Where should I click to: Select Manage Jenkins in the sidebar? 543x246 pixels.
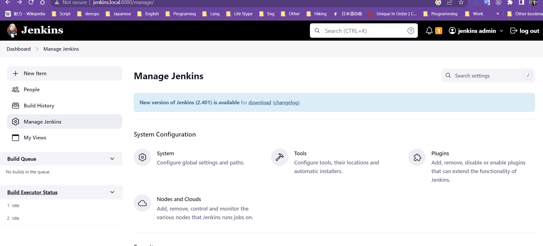coord(64,122)
